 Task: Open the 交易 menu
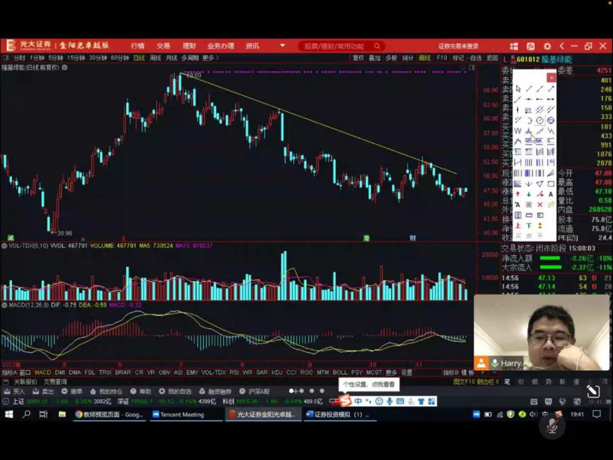pos(163,46)
